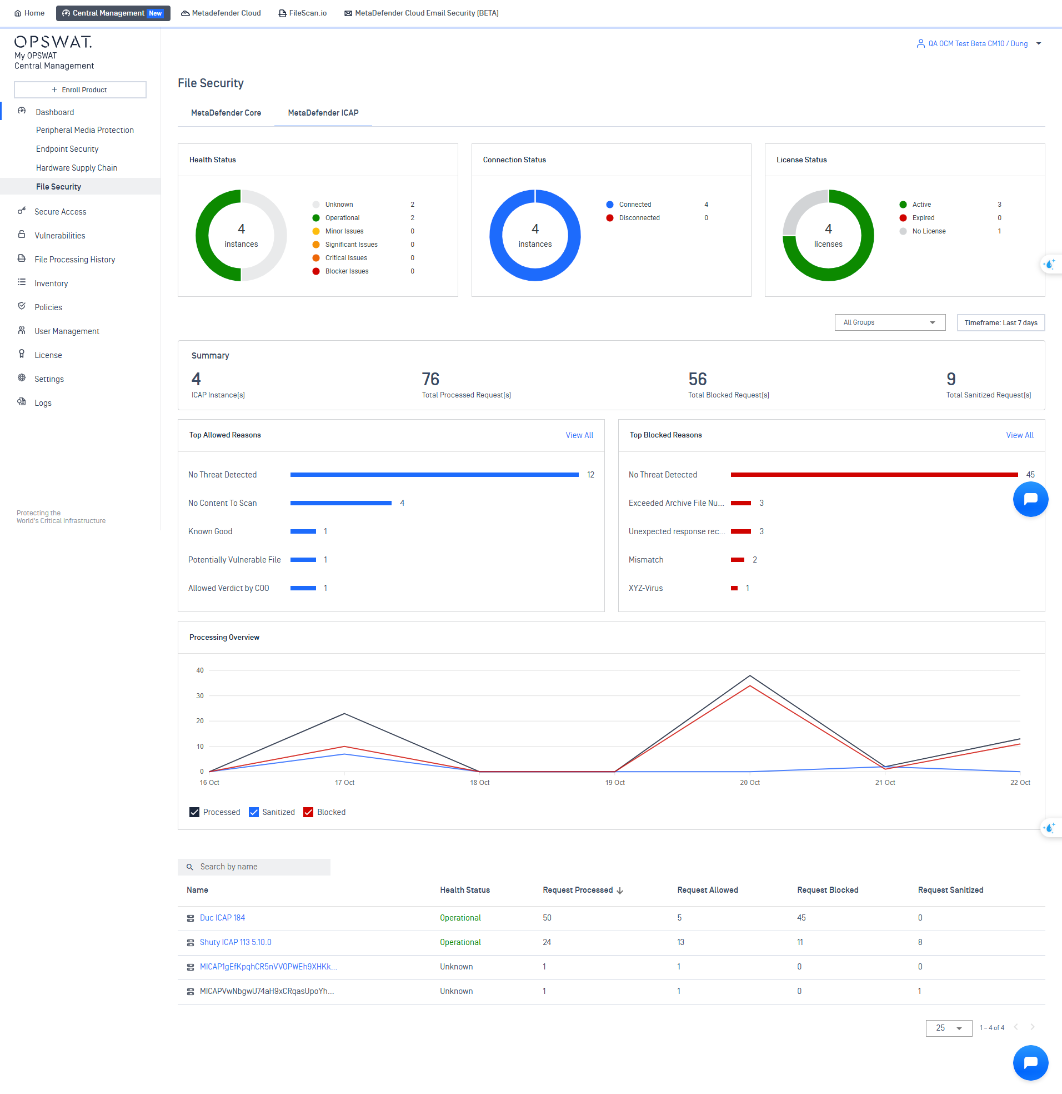Click the User Management people icon
The height and width of the screenshot is (1094, 1062).
tap(22, 330)
